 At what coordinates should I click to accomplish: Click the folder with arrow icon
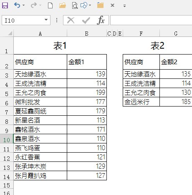tap(100, 5)
